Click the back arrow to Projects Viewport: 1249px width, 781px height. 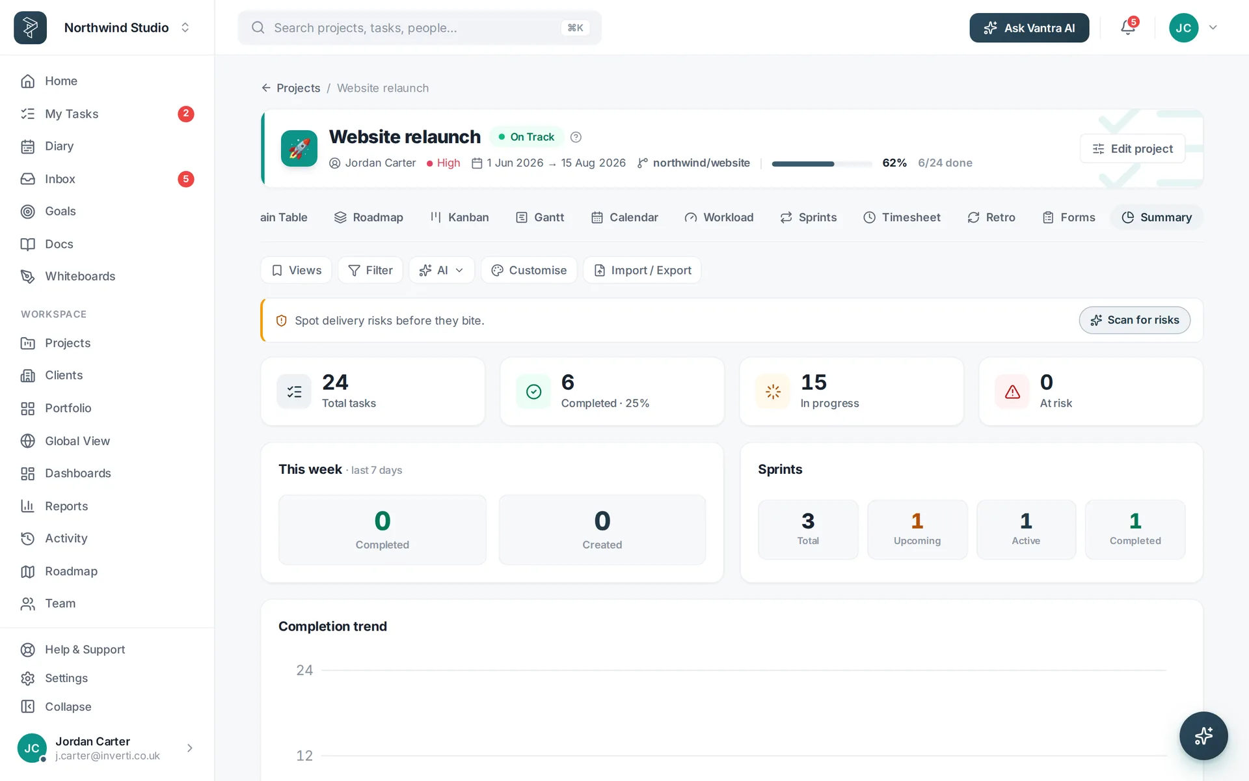pyautogui.click(x=266, y=88)
